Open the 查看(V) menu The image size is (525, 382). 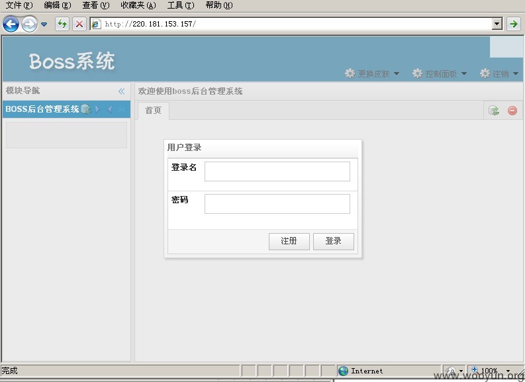(96, 5)
